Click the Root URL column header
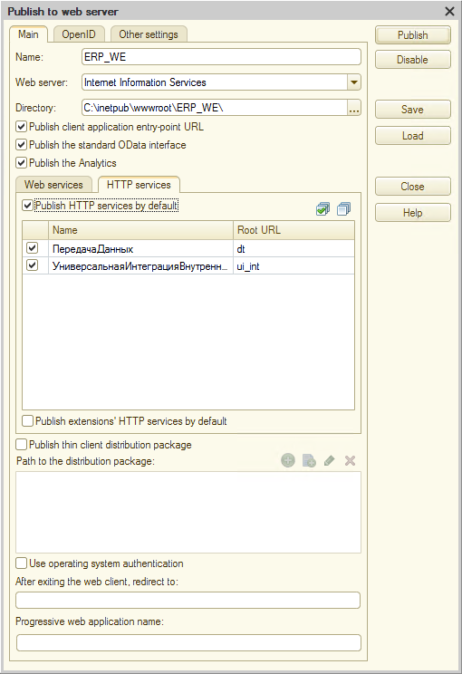Viewport: 462px width, 674px height. (x=294, y=230)
